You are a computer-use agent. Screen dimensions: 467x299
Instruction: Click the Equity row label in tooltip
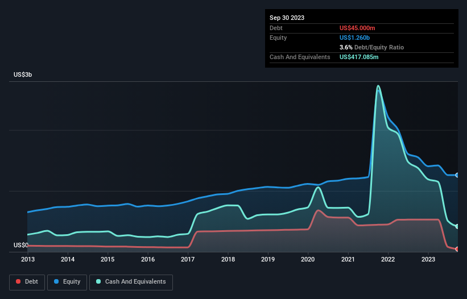278,38
